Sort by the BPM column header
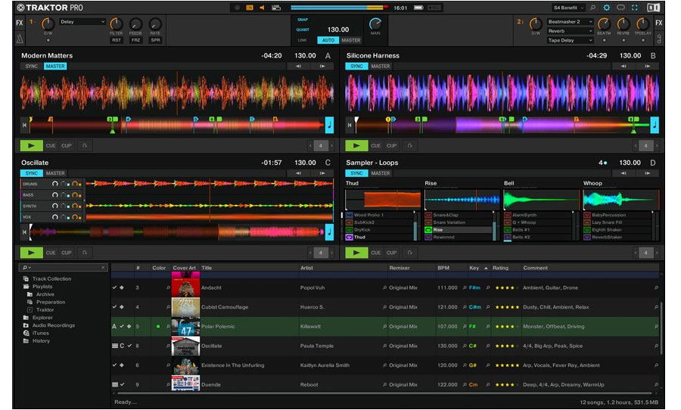Screen dimensions: 681x410 (443, 268)
